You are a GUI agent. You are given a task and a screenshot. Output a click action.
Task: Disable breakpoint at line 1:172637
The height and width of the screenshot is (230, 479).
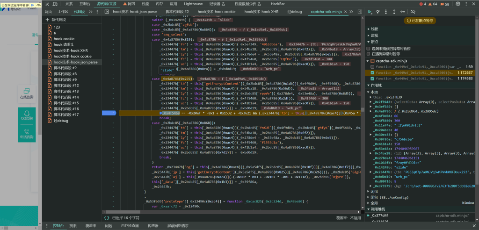(372, 73)
